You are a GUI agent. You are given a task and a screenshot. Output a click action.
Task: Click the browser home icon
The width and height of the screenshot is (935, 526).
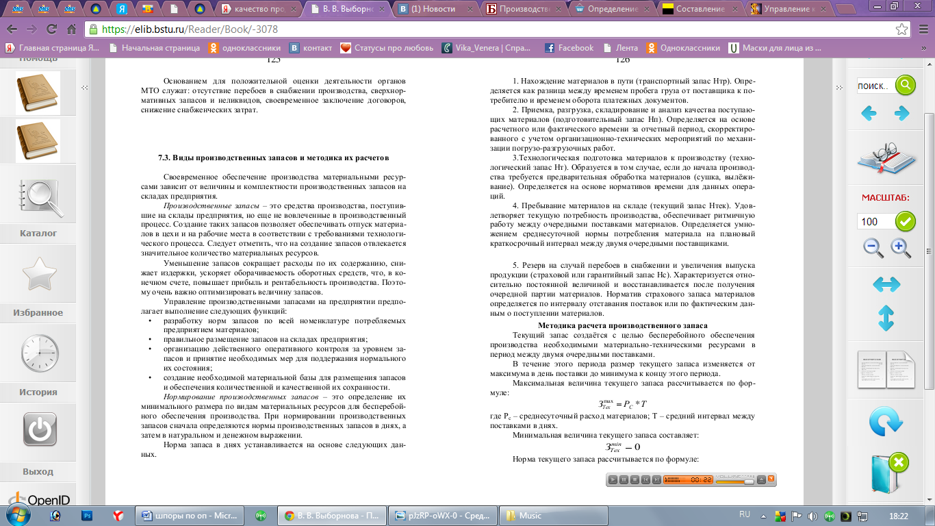73,29
